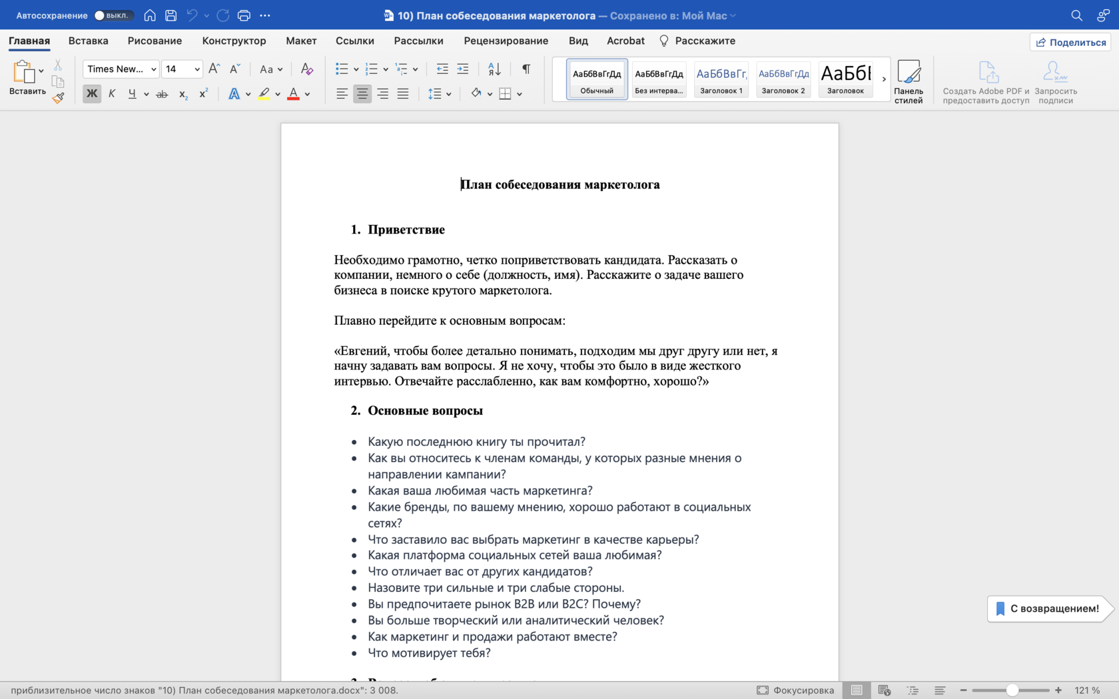
Task: Open the Times New Roman font dropdown
Action: [x=154, y=69]
